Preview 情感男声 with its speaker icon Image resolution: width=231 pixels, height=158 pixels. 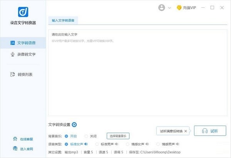point(177,144)
